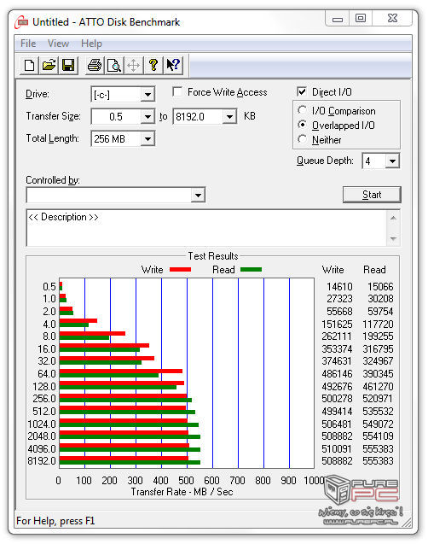This screenshot has height=544, width=428.
Task: Expand the Queue Depth dropdown
Action: (x=392, y=161)
